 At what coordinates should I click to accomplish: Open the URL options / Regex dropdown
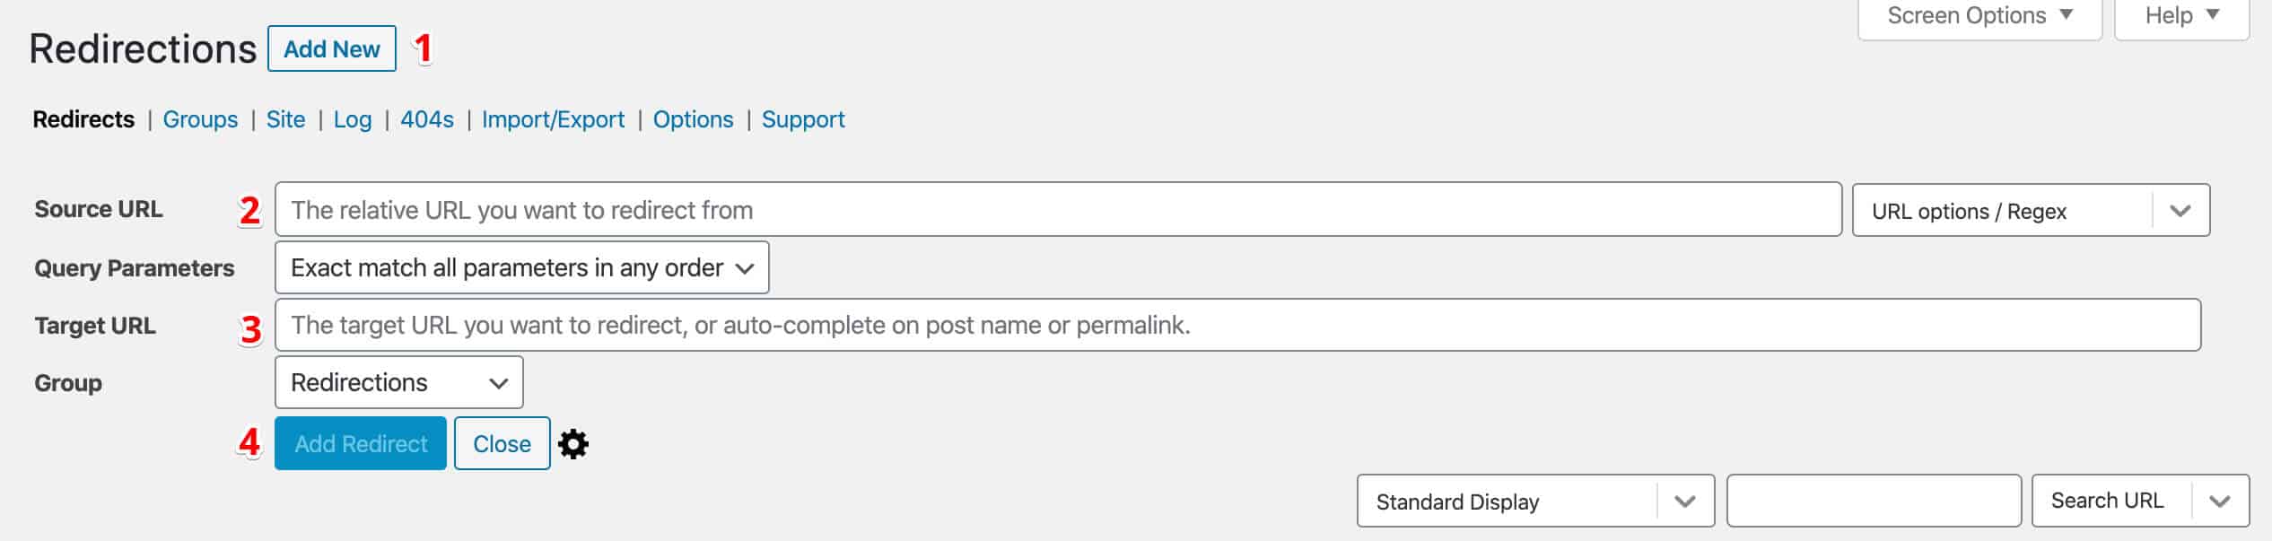pos(2030,211)
